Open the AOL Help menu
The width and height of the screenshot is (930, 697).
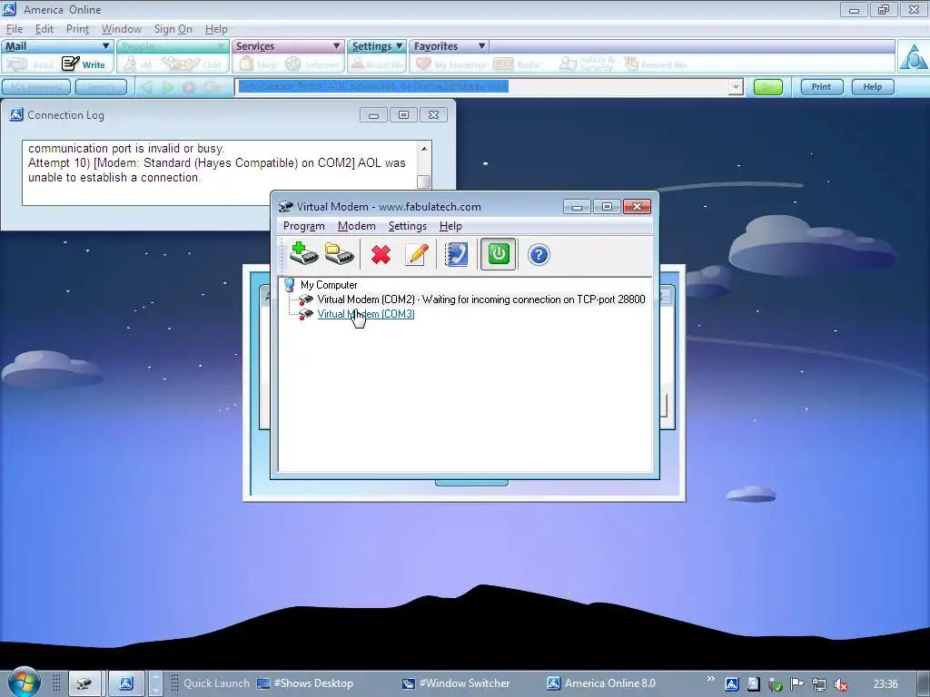tap(216, 29)
